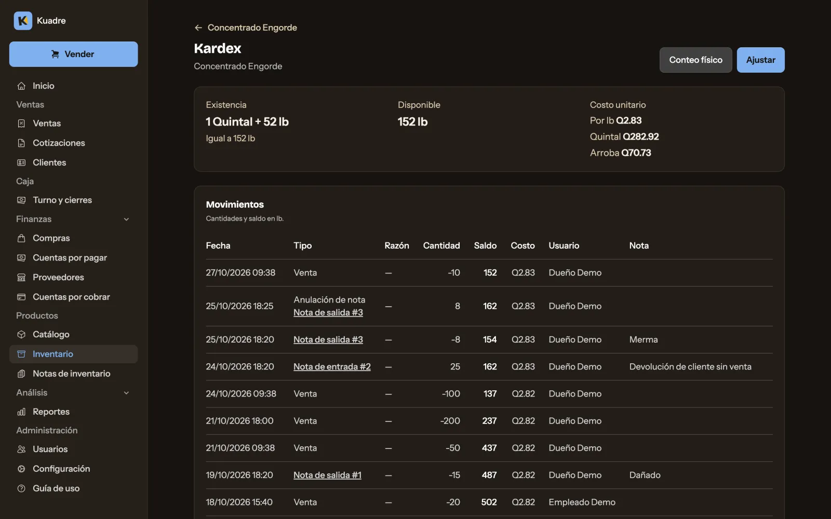This screenshot has height=519, width=831.
Task: Open the Ventas menu item
Action: (73, 124)
